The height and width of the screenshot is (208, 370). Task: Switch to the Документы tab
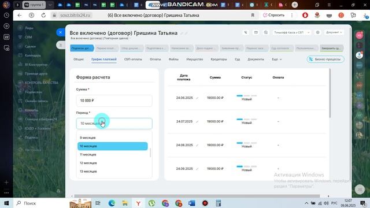point(256,59)
